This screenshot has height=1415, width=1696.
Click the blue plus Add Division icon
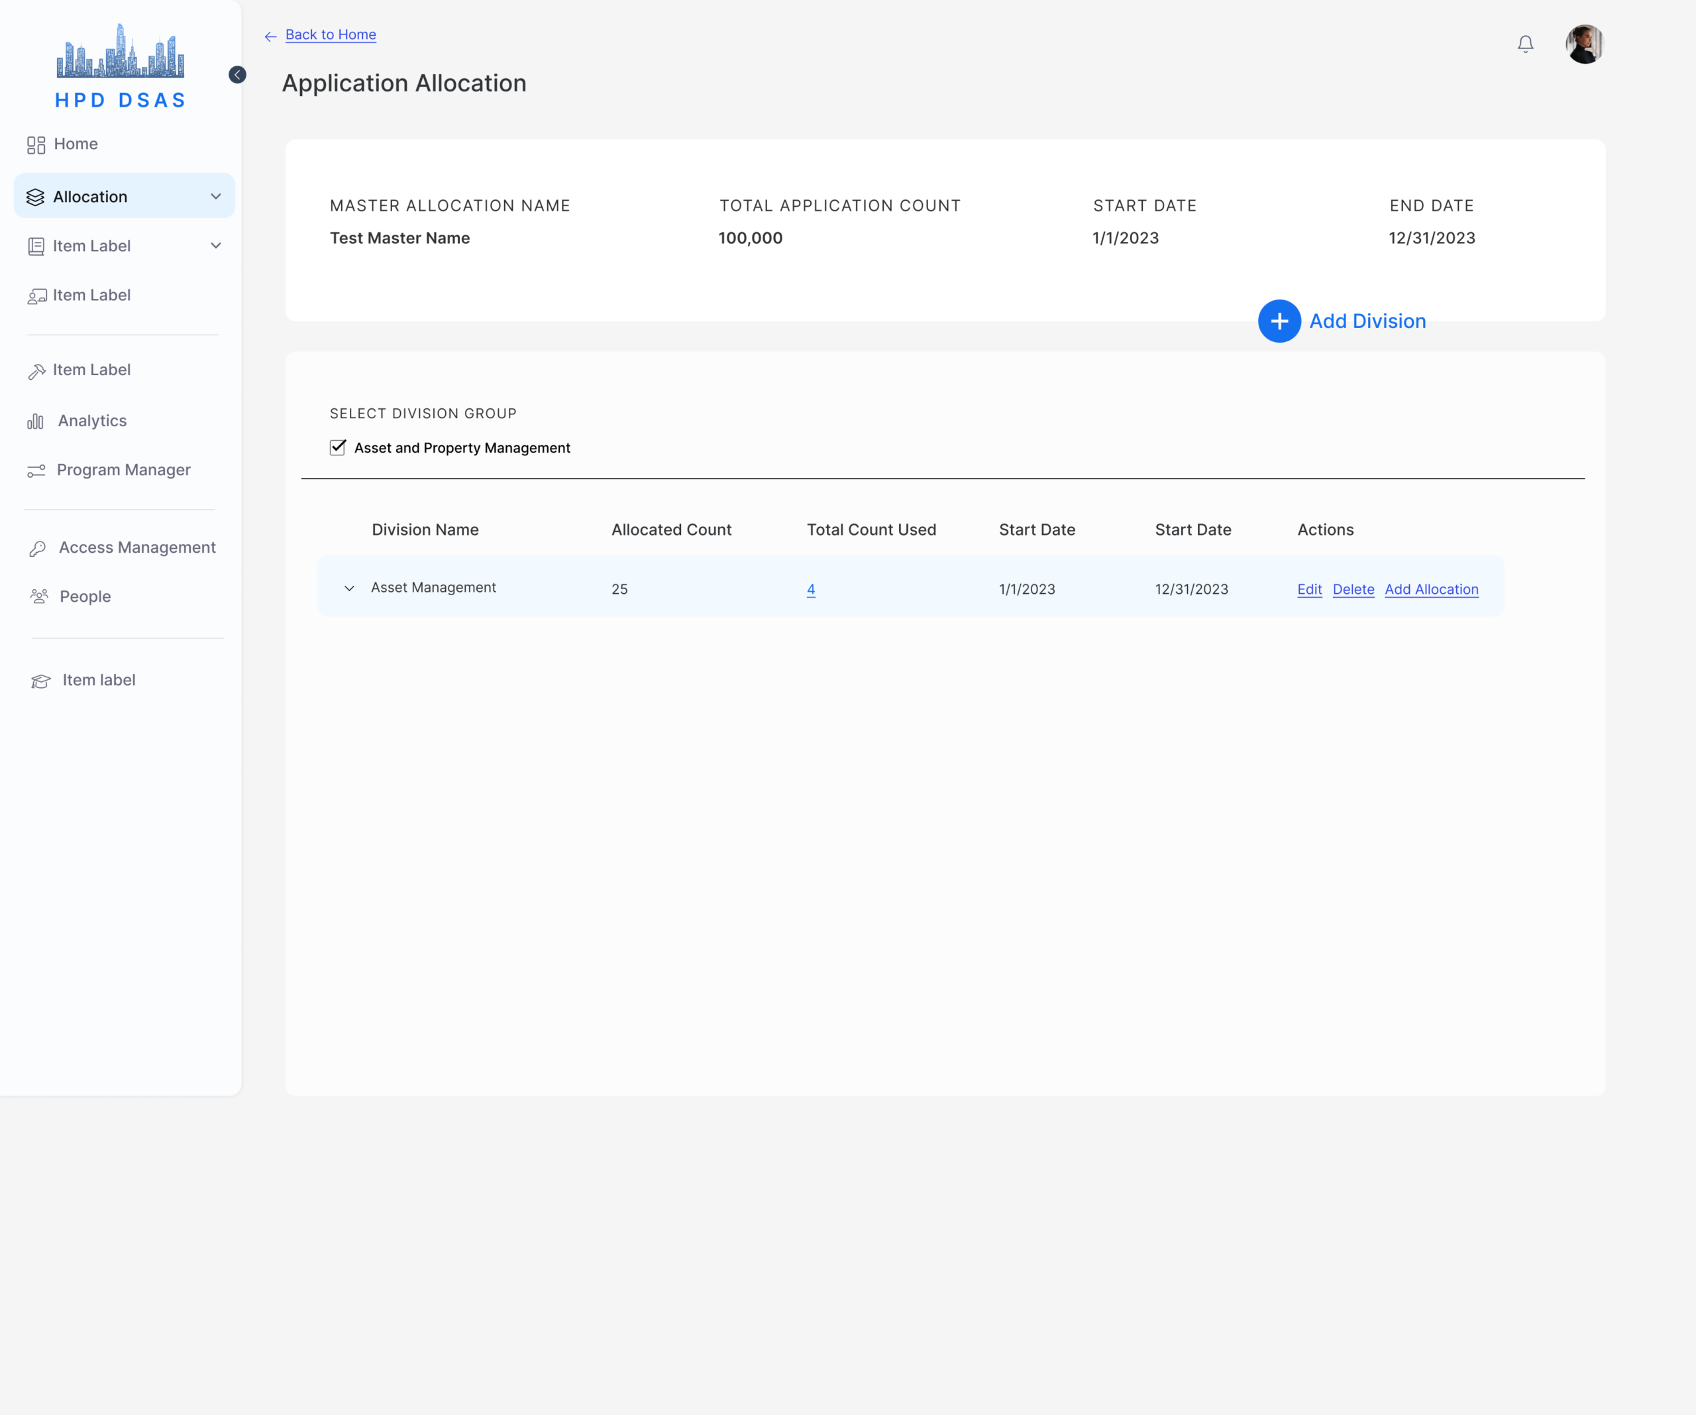[1279, 321]
